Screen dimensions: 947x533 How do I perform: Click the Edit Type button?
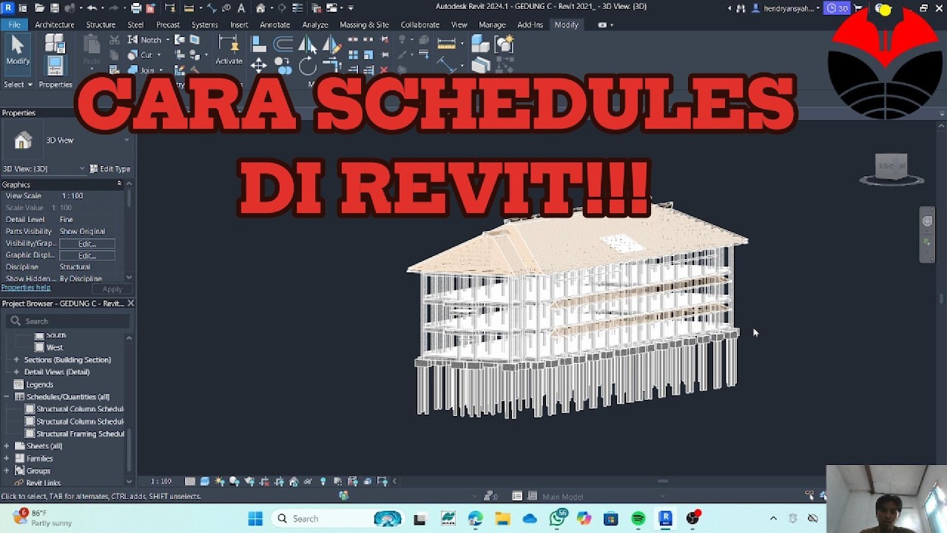[x=110, y=169]
